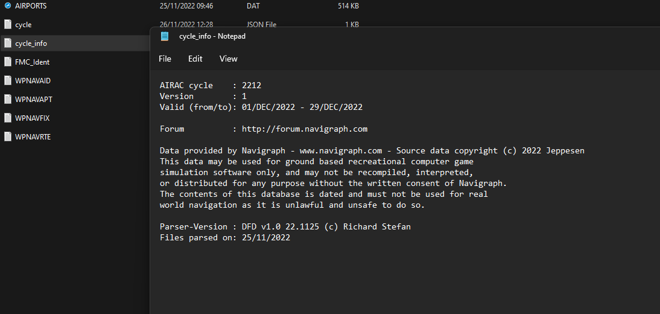The width and height of the screenshot is (660, 314).
Task: Open the View menu in Notepad
Action: (228, 59)
